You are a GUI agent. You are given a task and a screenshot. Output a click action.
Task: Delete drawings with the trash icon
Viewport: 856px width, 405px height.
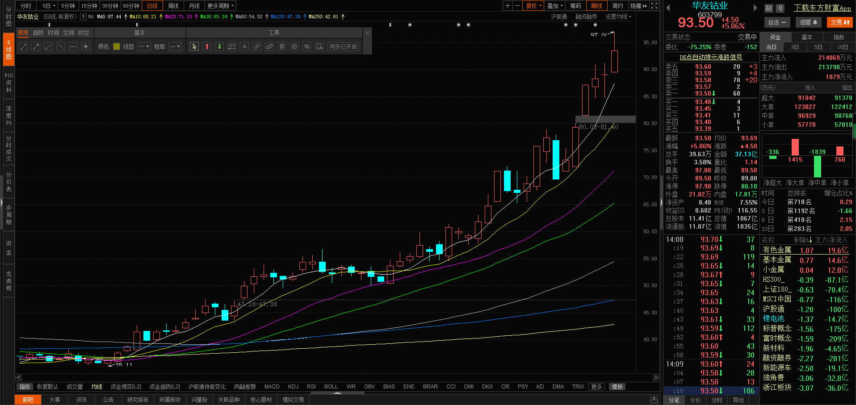coord(282,46)
